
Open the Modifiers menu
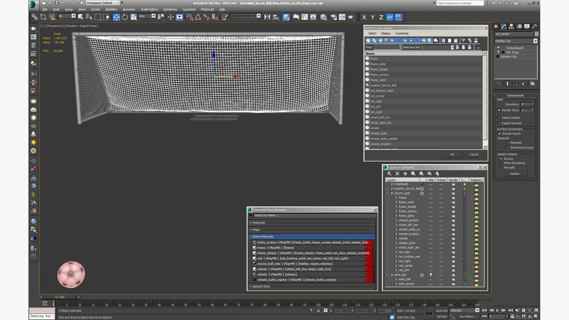[x=111, y=9]
